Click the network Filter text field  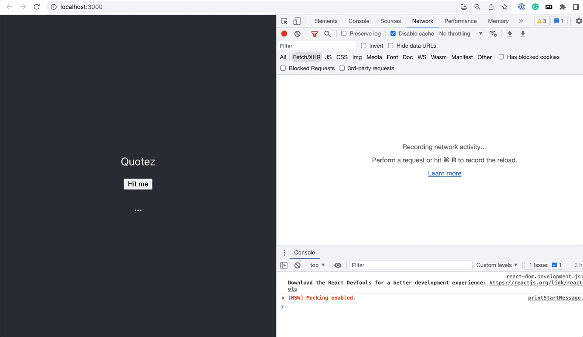[x=316, y=46]
